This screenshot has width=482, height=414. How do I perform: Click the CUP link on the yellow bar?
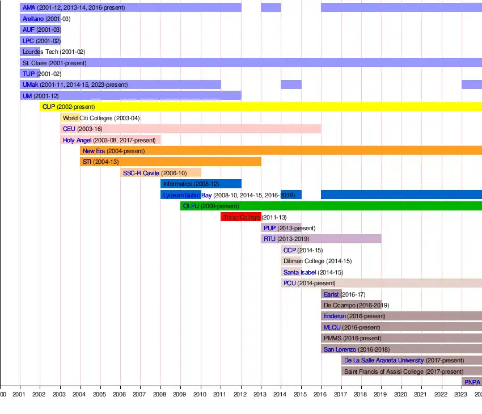49,107
